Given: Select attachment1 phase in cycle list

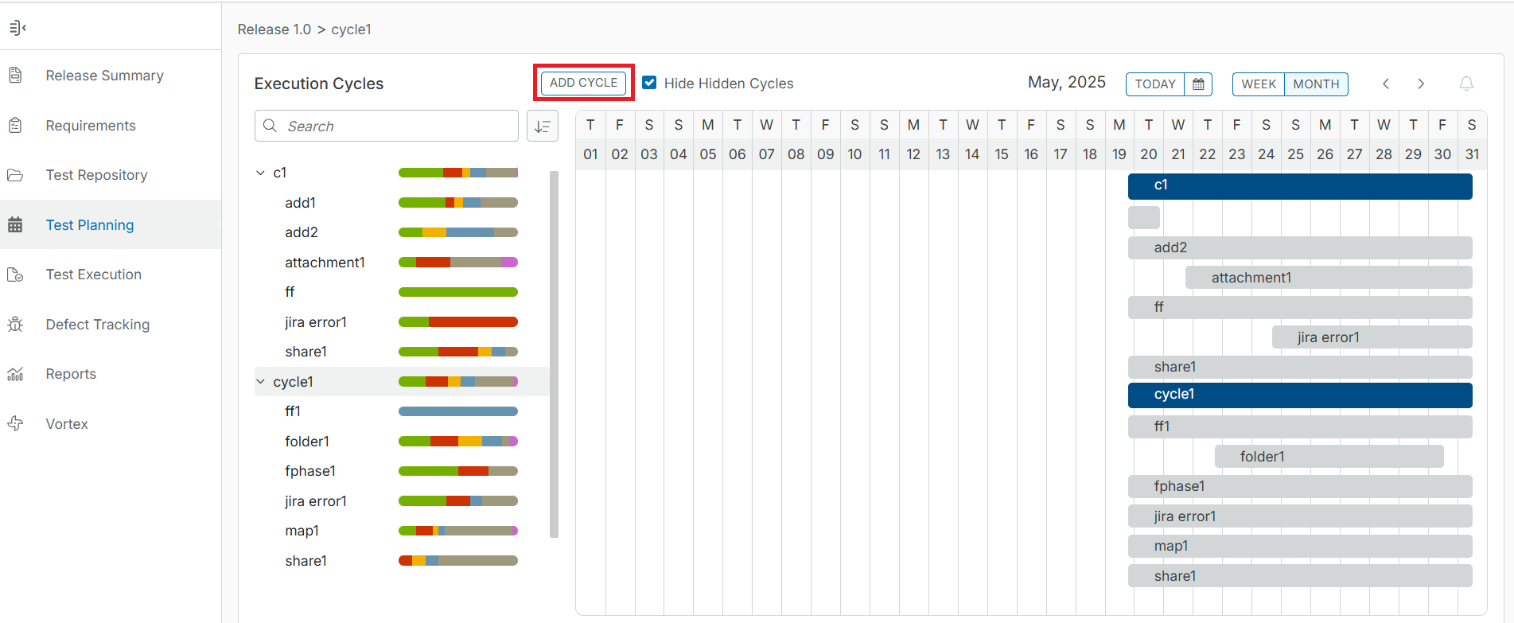Looking at the screenshot, I should pyautogui.click(x=325, y=263).
